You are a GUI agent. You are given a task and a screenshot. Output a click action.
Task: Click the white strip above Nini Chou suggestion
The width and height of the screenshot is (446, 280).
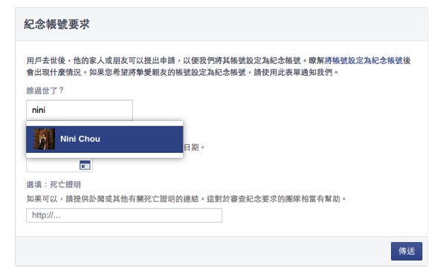(104, 123)
